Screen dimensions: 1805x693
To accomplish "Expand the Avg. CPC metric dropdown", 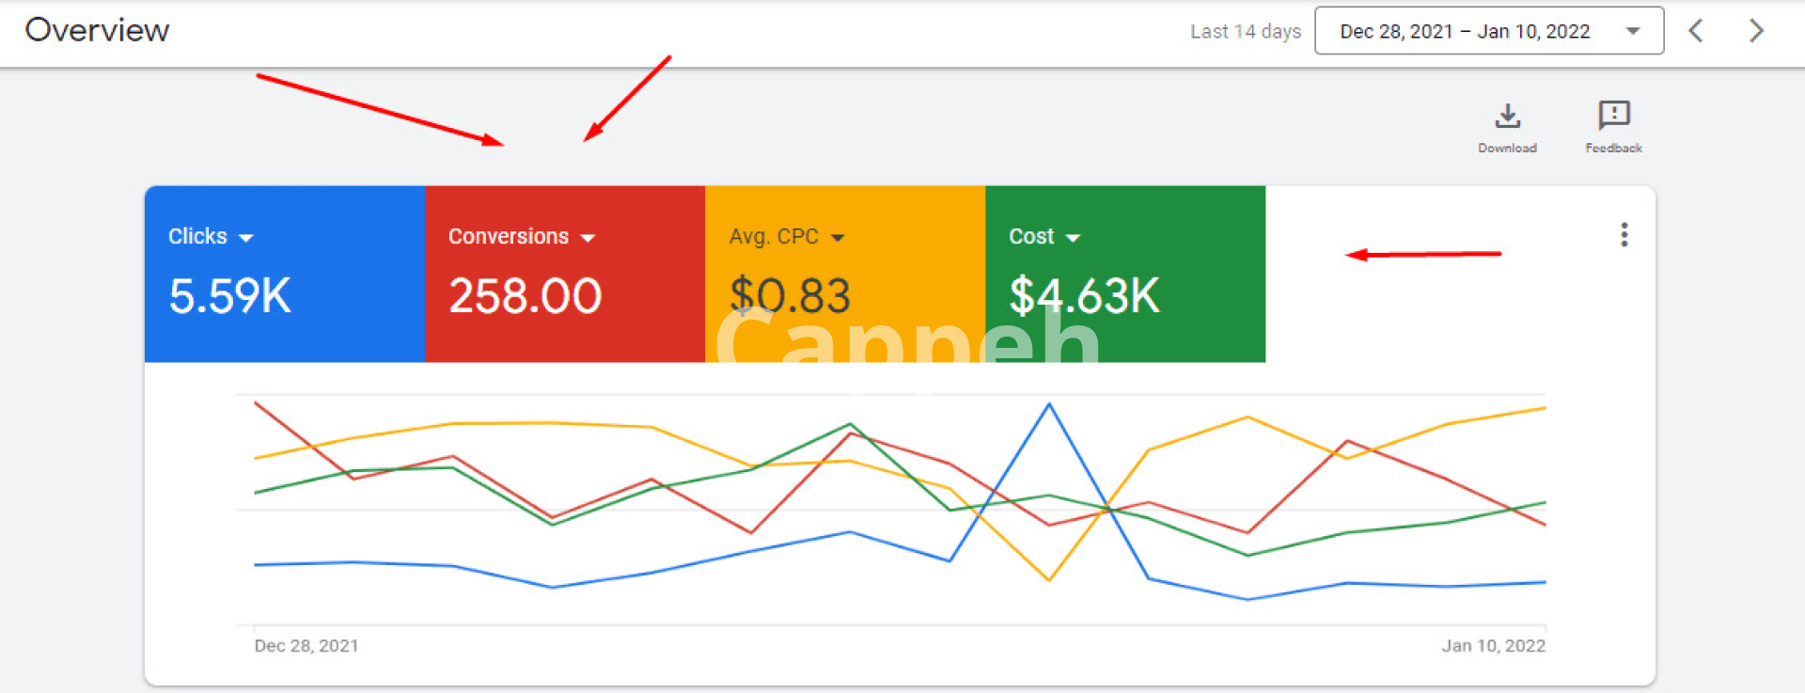I will tap(838, 238).
